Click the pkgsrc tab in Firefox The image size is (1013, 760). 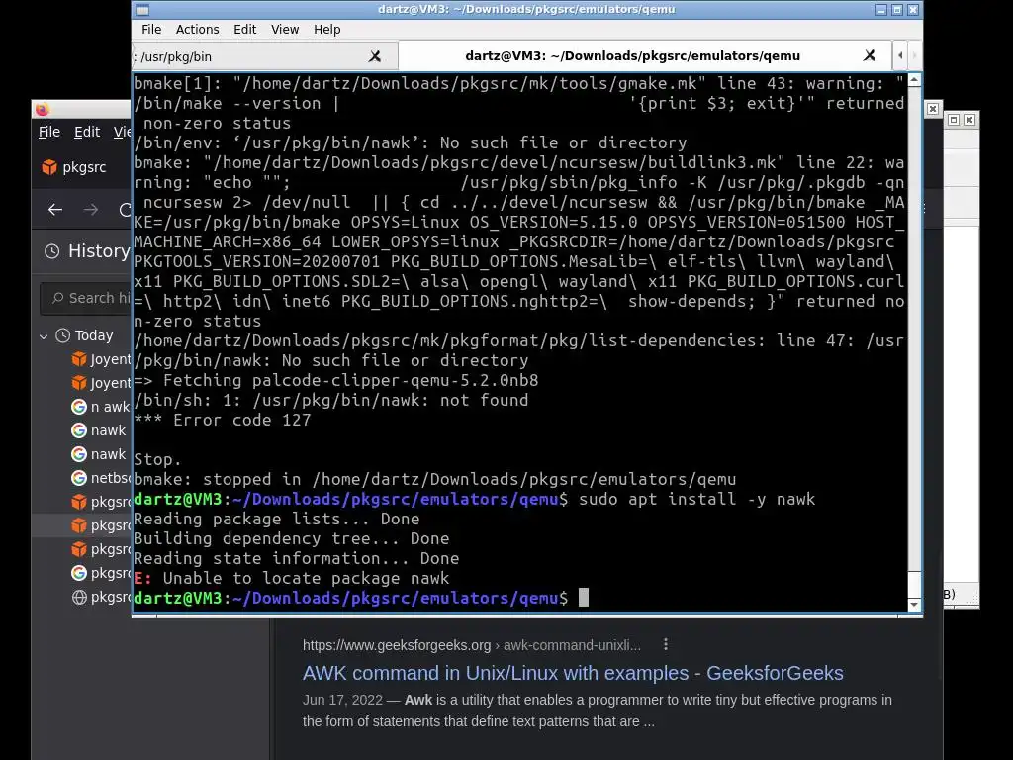click(x=84, y=166)
